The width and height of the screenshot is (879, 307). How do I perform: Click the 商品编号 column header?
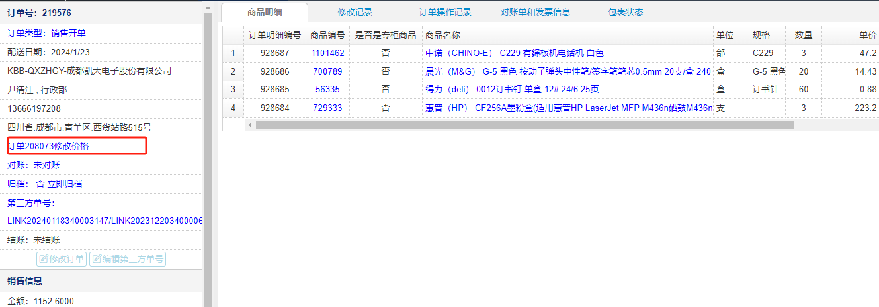click(x=327, y=35)
